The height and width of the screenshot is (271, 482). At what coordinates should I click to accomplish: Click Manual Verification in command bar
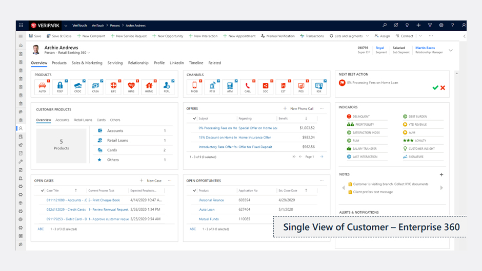(277, 36)
